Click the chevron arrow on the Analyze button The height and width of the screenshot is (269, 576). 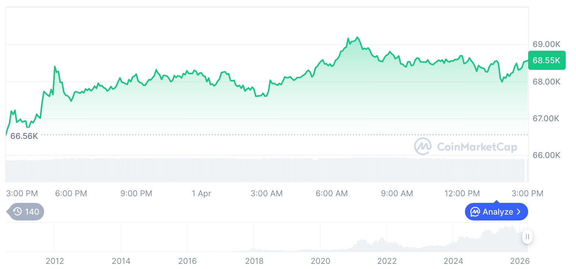pyautogui.click(x=519, y=212)
